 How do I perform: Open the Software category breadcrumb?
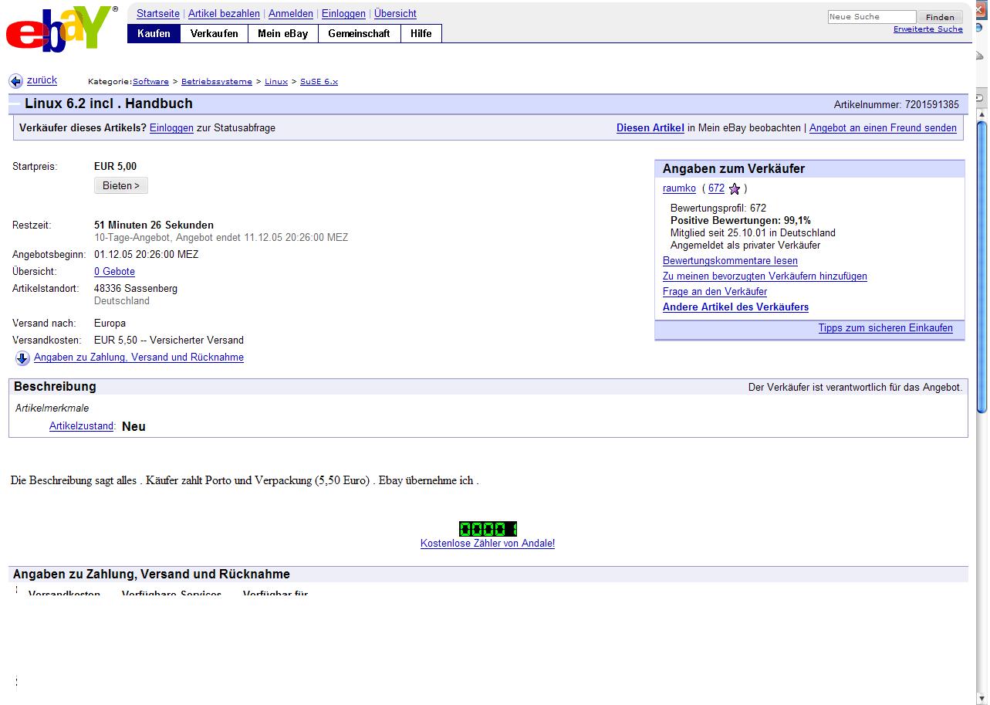(x=150, y=82)
